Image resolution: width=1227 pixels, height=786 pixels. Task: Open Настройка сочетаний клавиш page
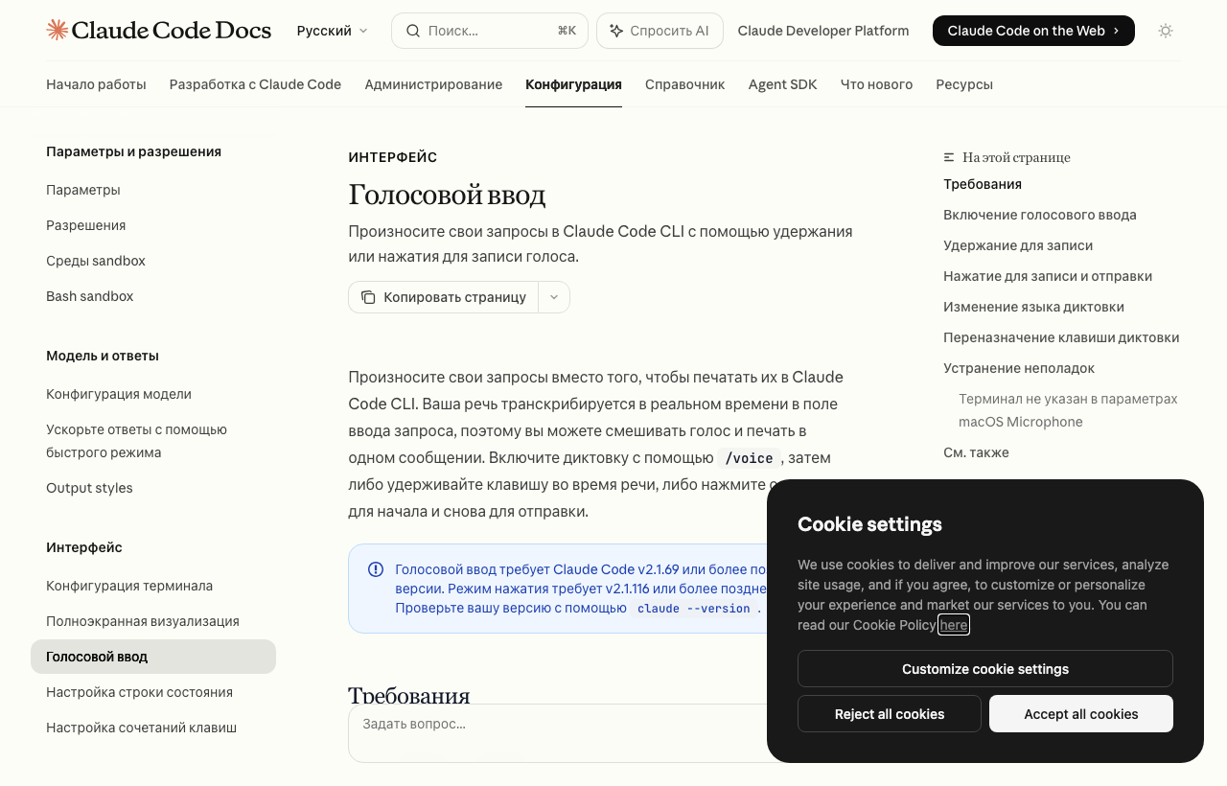point(153,728)
